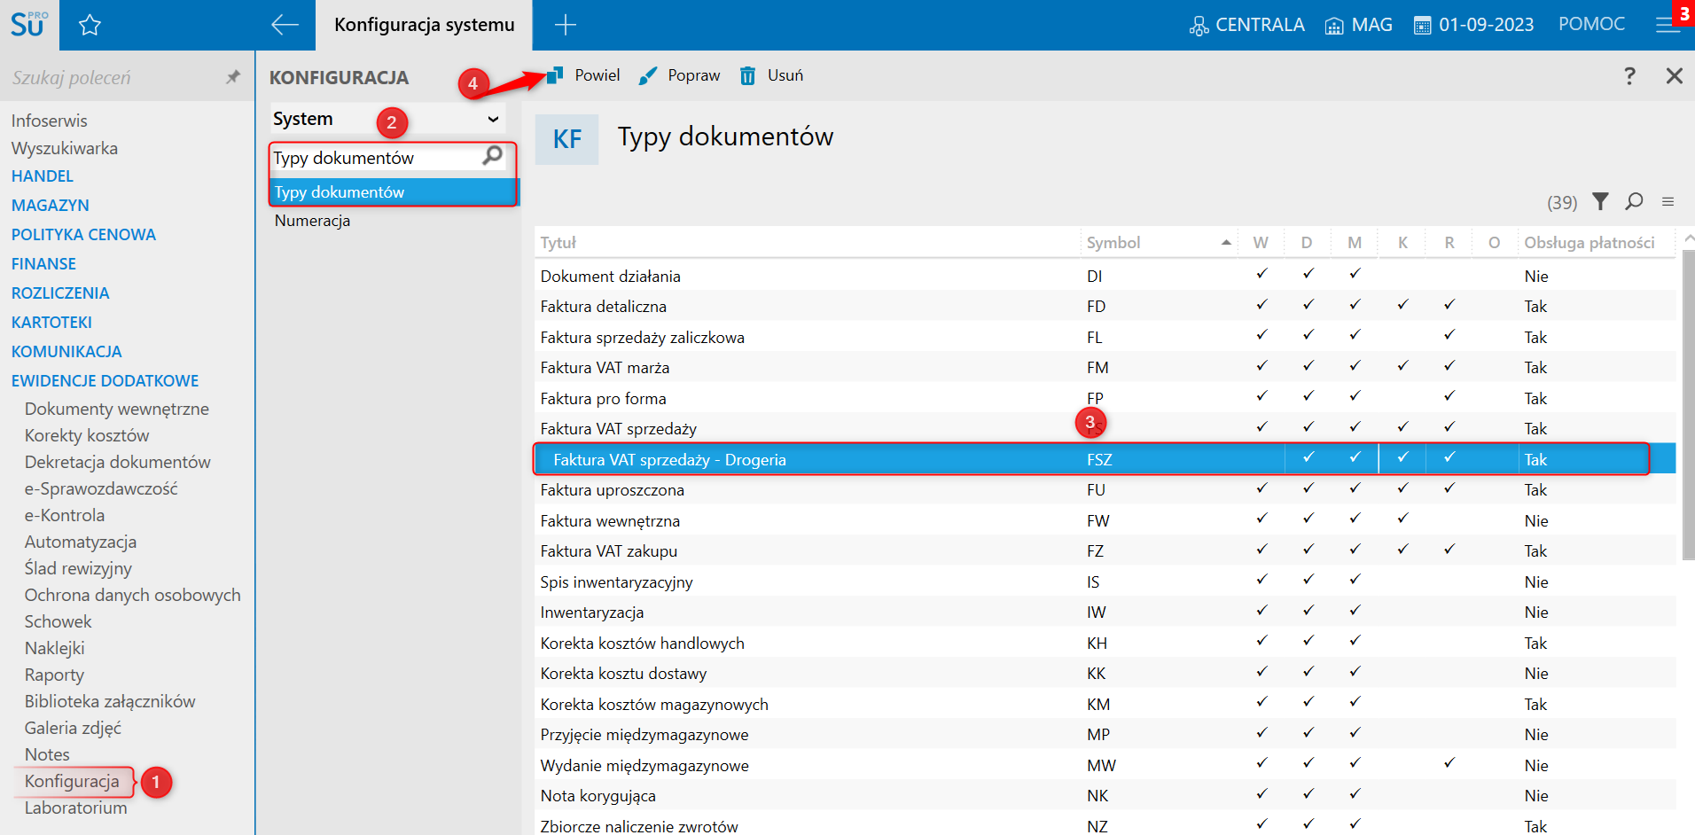Click the K column header
This screenshot has width=1695, height=835.
[1402, 243]
